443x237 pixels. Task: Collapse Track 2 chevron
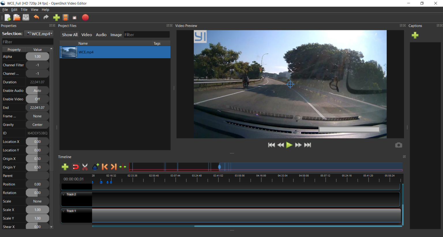(x=64, y=194)
